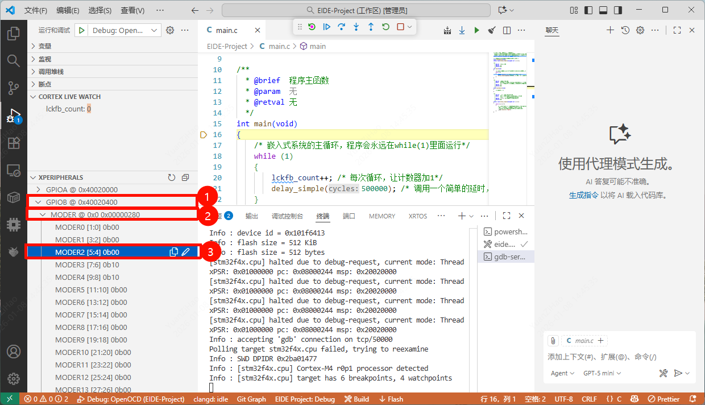This screenshot has height=405, width=705.
Task: Click the Step Into debug icon
Action: pyautogui.click(x=356, y=27)
